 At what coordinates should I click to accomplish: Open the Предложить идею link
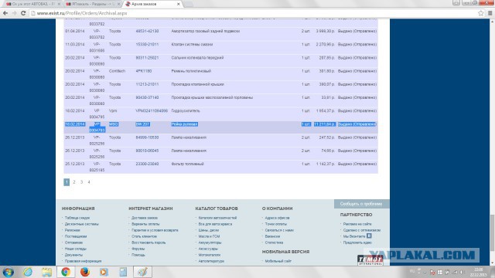coord(357,242)
